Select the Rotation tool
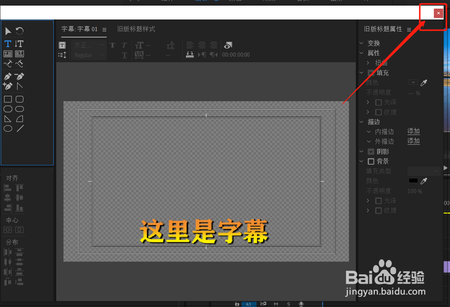 [x=20, y=31]
